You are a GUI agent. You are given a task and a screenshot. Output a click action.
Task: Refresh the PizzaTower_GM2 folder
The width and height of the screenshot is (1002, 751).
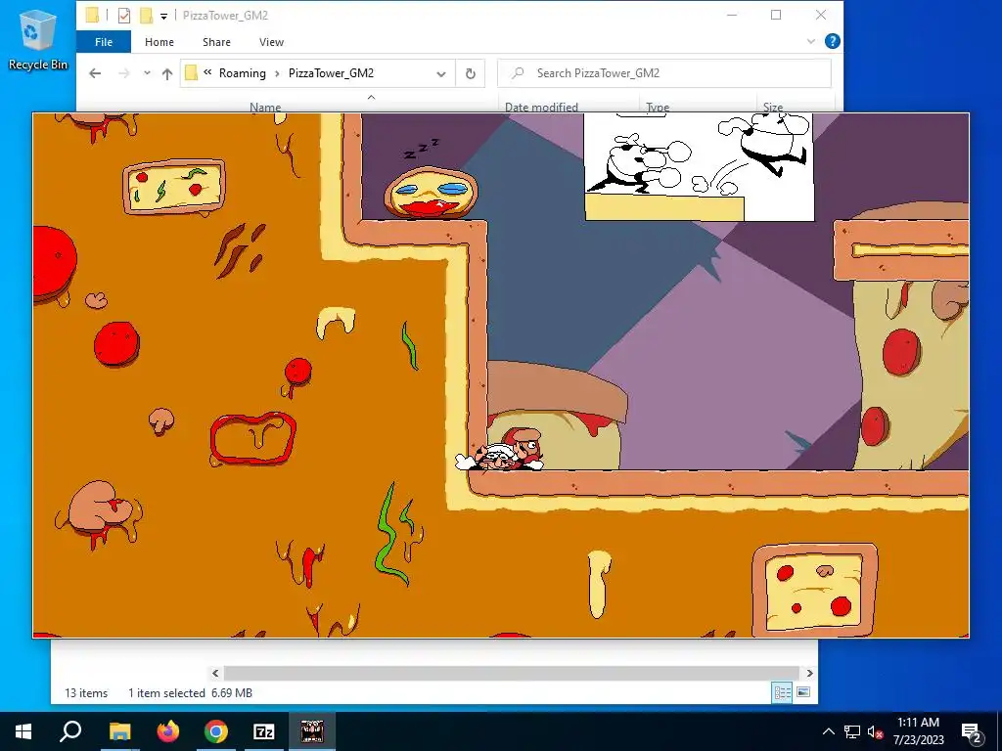point(471,74)
